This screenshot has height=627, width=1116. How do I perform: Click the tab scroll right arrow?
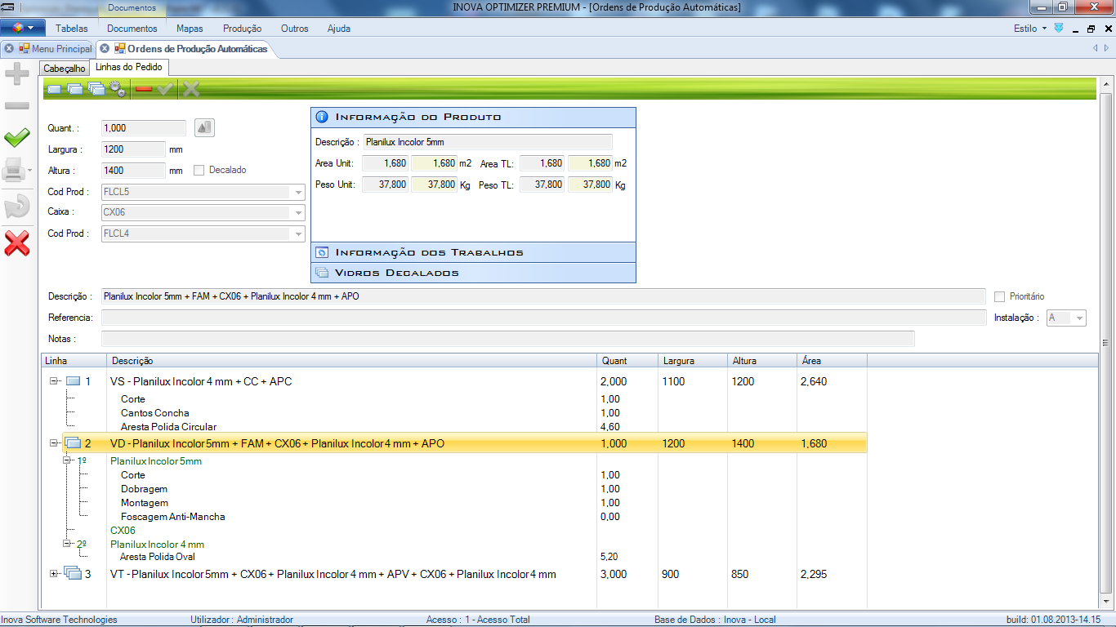pos(1105,49)
